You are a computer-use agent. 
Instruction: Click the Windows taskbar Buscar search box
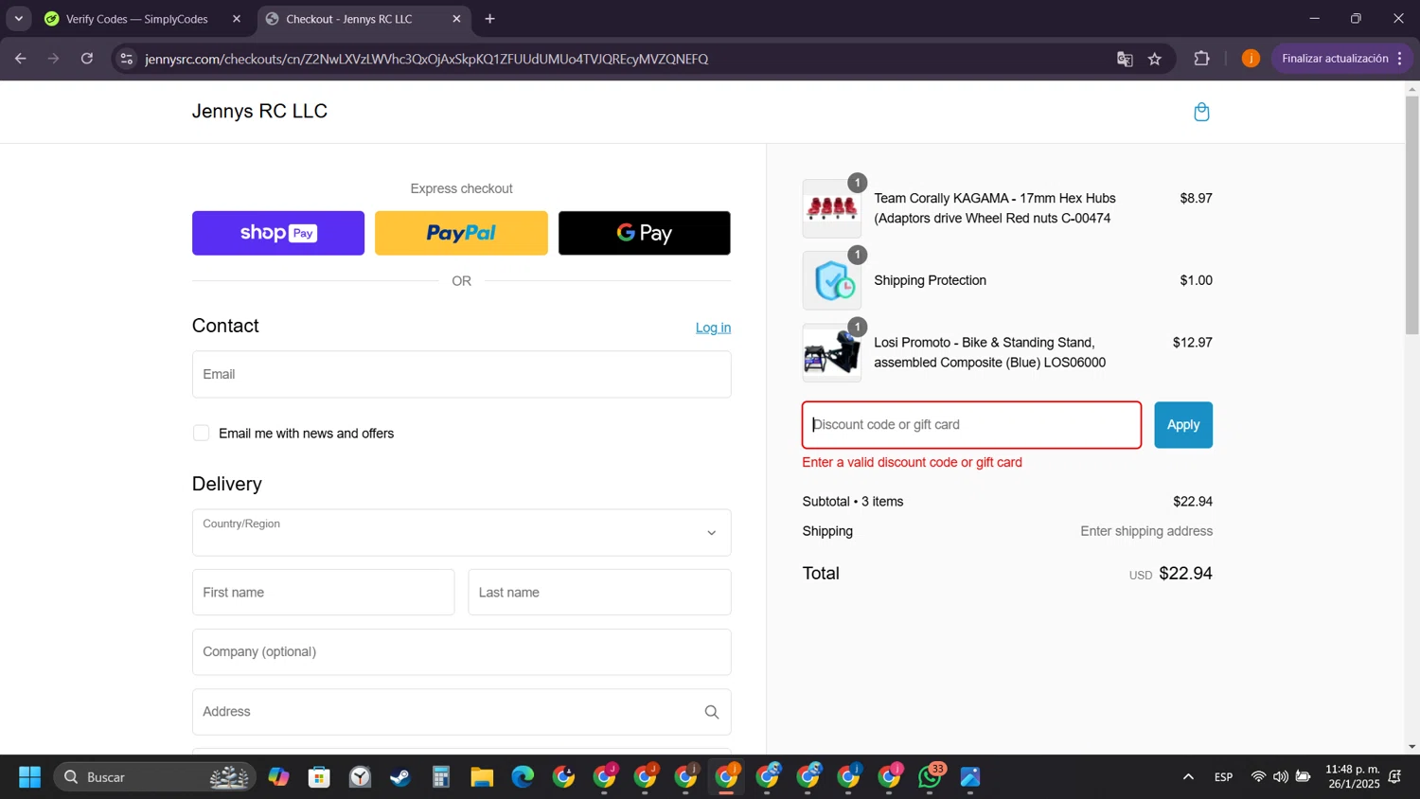(x=154, y=777)
